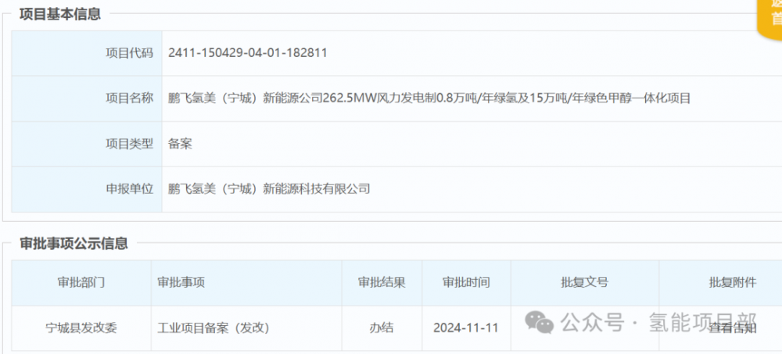Click the 项目基本信息 section heading

pyautogui.click(x=60, y=14)
